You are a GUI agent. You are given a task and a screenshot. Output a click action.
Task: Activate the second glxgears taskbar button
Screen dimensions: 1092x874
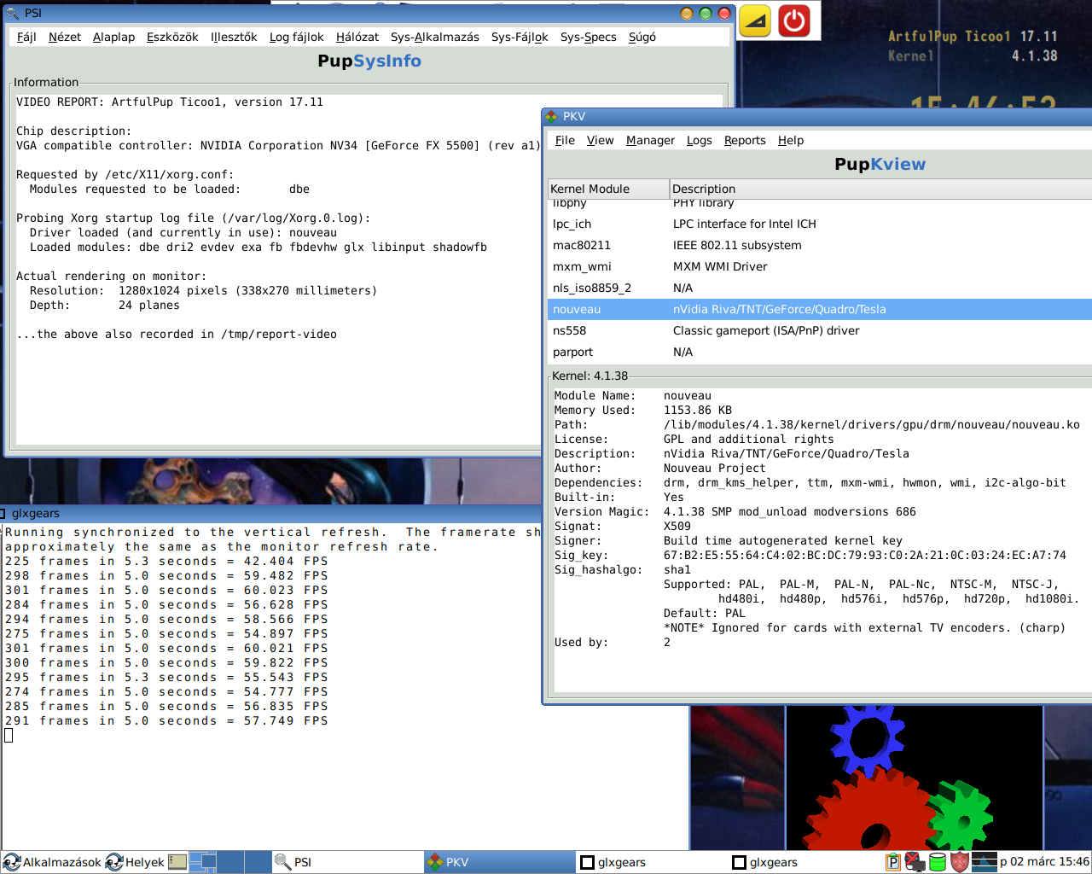804,862
